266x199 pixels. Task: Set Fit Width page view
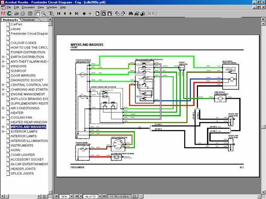pos(110,14)
